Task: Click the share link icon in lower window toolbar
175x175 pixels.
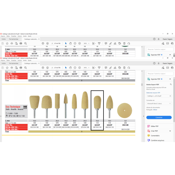Action: [163, 68]
